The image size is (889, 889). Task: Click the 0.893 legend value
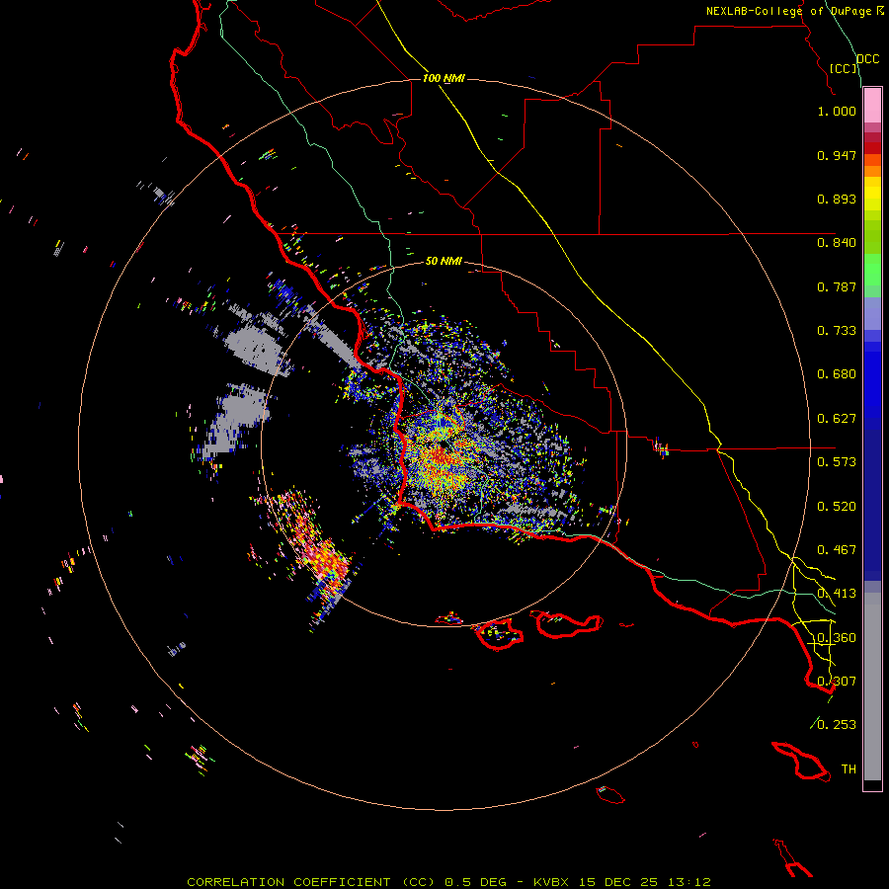tap(837, 199)
